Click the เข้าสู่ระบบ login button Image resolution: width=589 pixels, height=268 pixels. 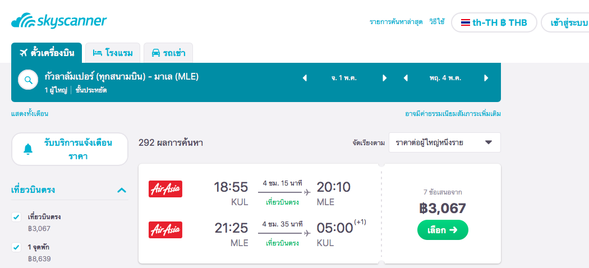[x=567, y=23]
